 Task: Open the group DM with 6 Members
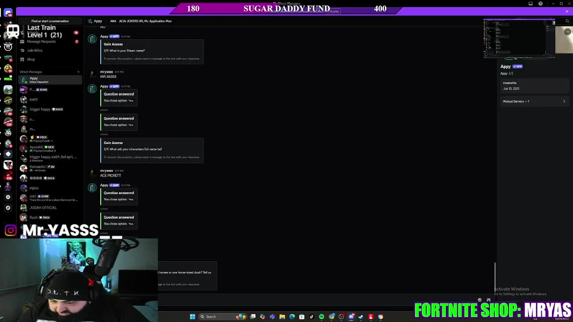49,158
